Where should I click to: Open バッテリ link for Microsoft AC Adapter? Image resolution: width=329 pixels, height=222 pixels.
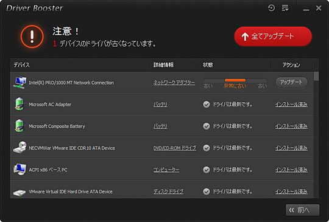coord(160,104)
